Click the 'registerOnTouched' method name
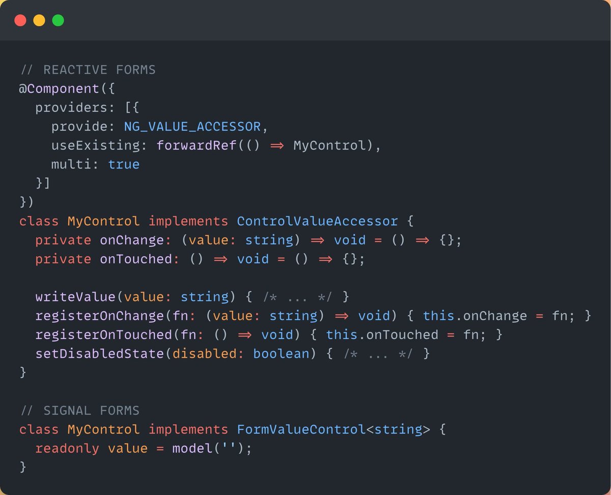611x495 pixels. tap(103, 335)
